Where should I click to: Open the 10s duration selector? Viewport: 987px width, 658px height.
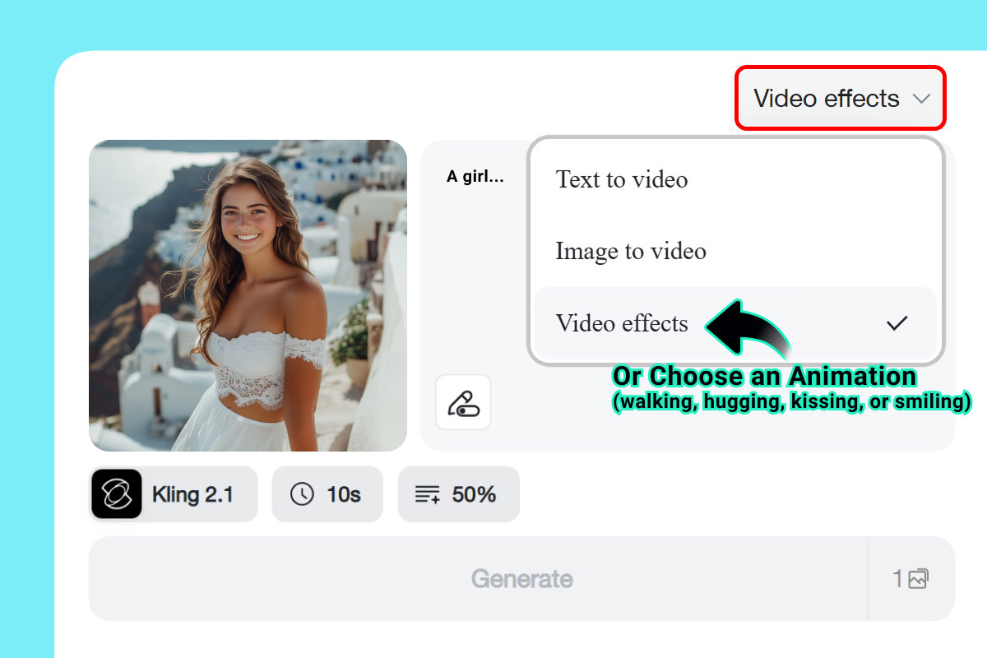pyautogui.click(x=327, y=494)
